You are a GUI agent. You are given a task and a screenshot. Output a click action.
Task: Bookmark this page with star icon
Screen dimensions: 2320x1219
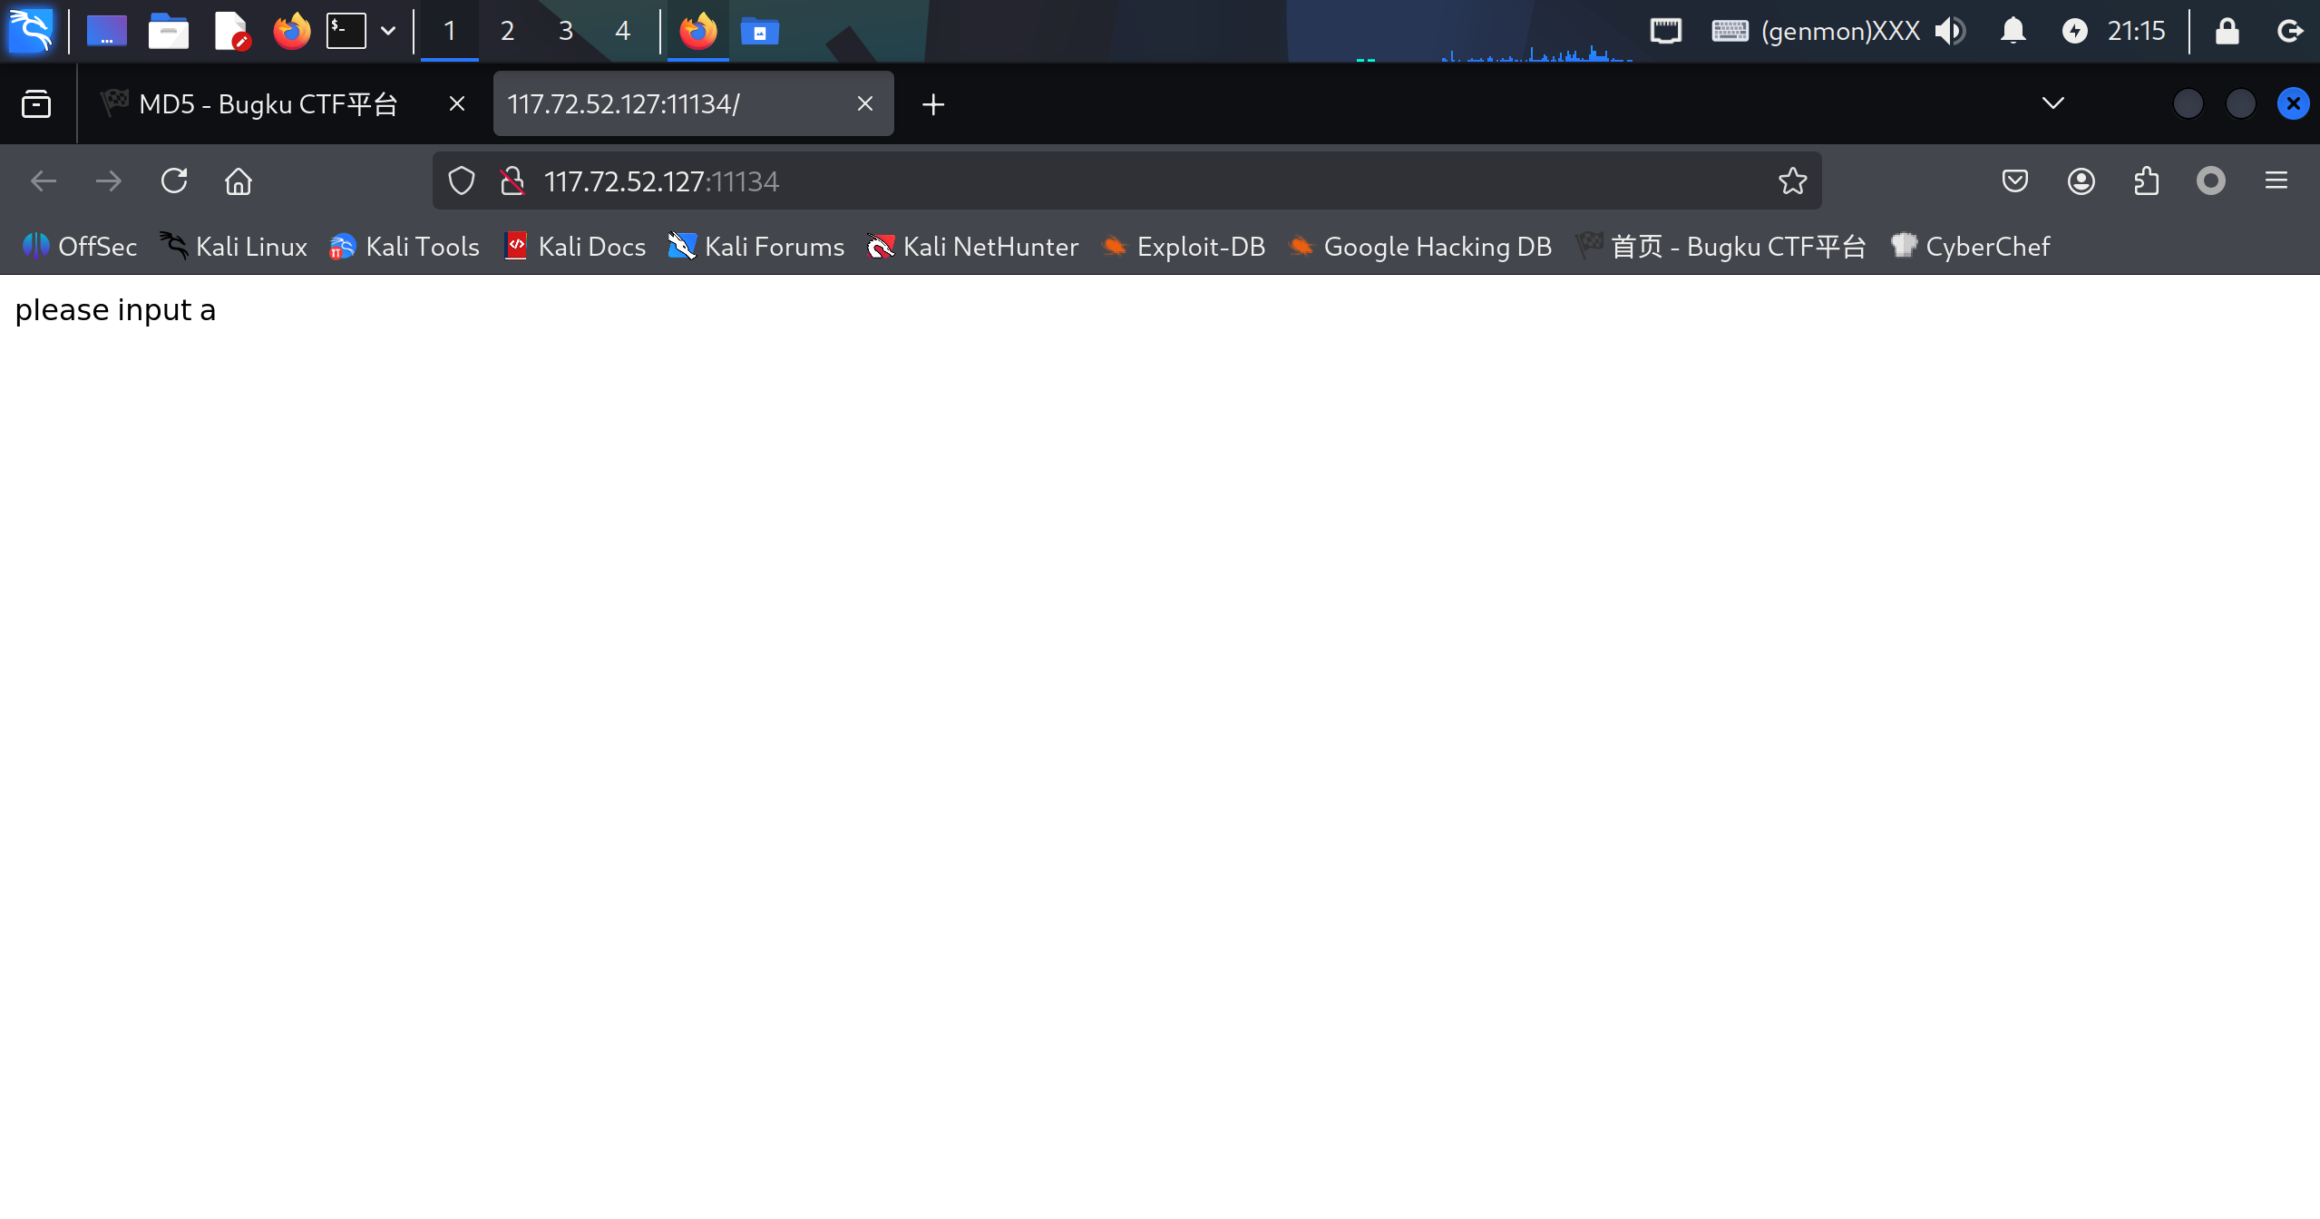click(1792, 181)
